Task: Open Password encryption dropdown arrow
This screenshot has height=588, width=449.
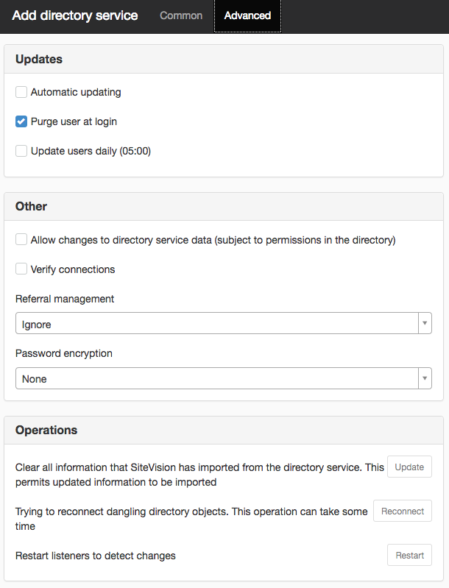Action: click(425, 378)
